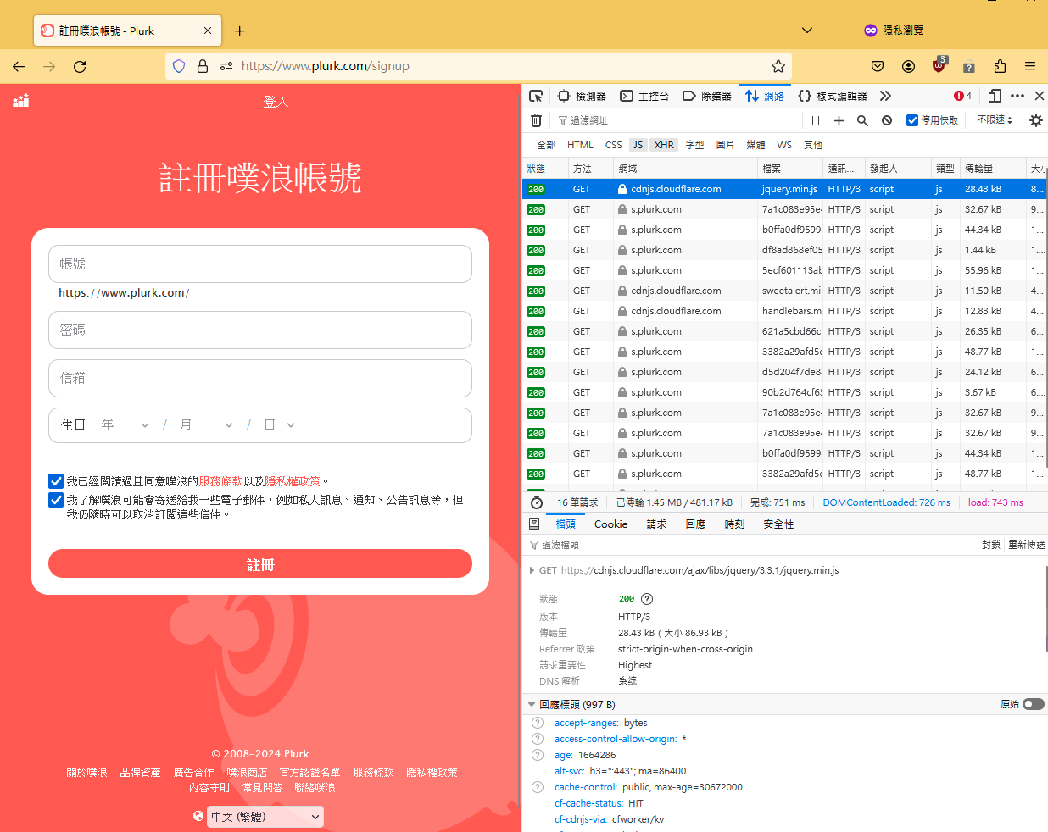Show the error count badge details
This screenshot has height=832, width=1048.
962,96
